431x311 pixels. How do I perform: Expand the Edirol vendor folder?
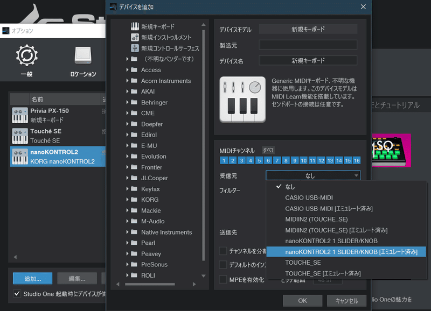[127, 135]
